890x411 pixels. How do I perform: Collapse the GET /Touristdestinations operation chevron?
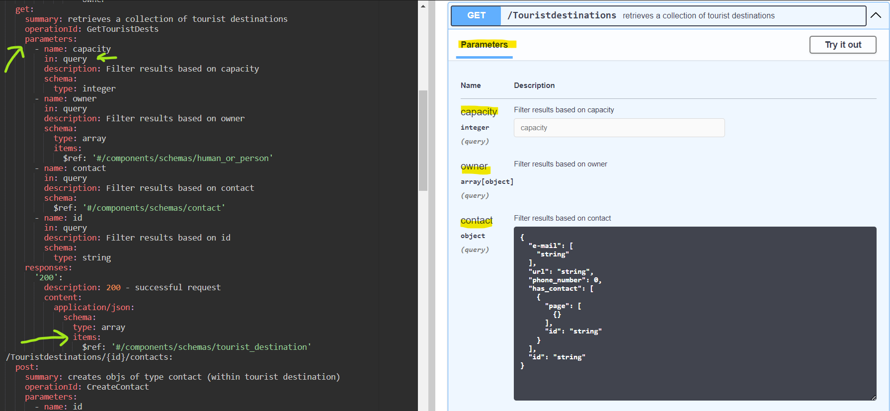tap(876, 15)
